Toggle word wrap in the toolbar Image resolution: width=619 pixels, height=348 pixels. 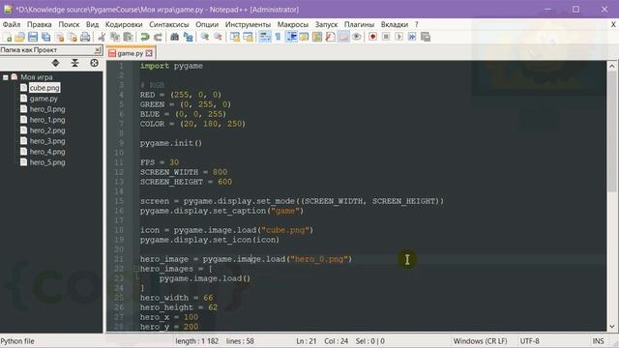tap(265, 37)
